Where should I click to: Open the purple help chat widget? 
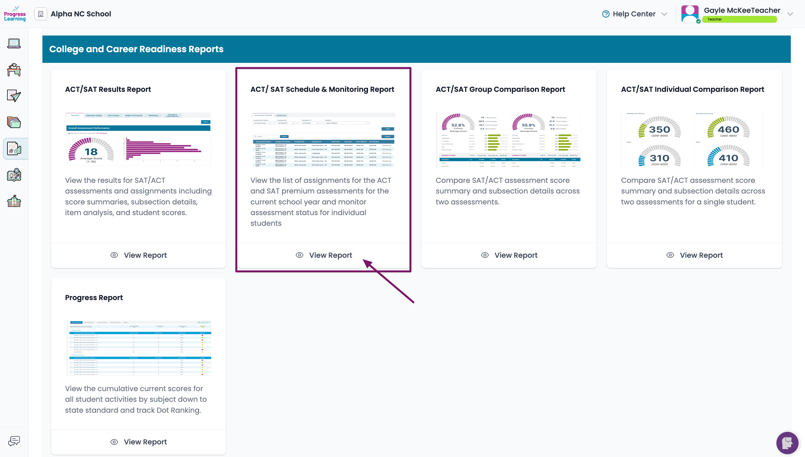787,443
